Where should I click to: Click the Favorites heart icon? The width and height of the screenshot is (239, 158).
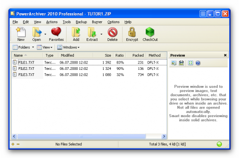click(x=56, y=32)
